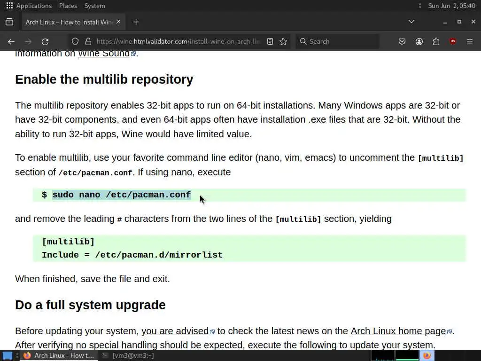The width and height of the screenshot is (481, 361).
Task: Click the Search input box
Action: pos(337,41)
